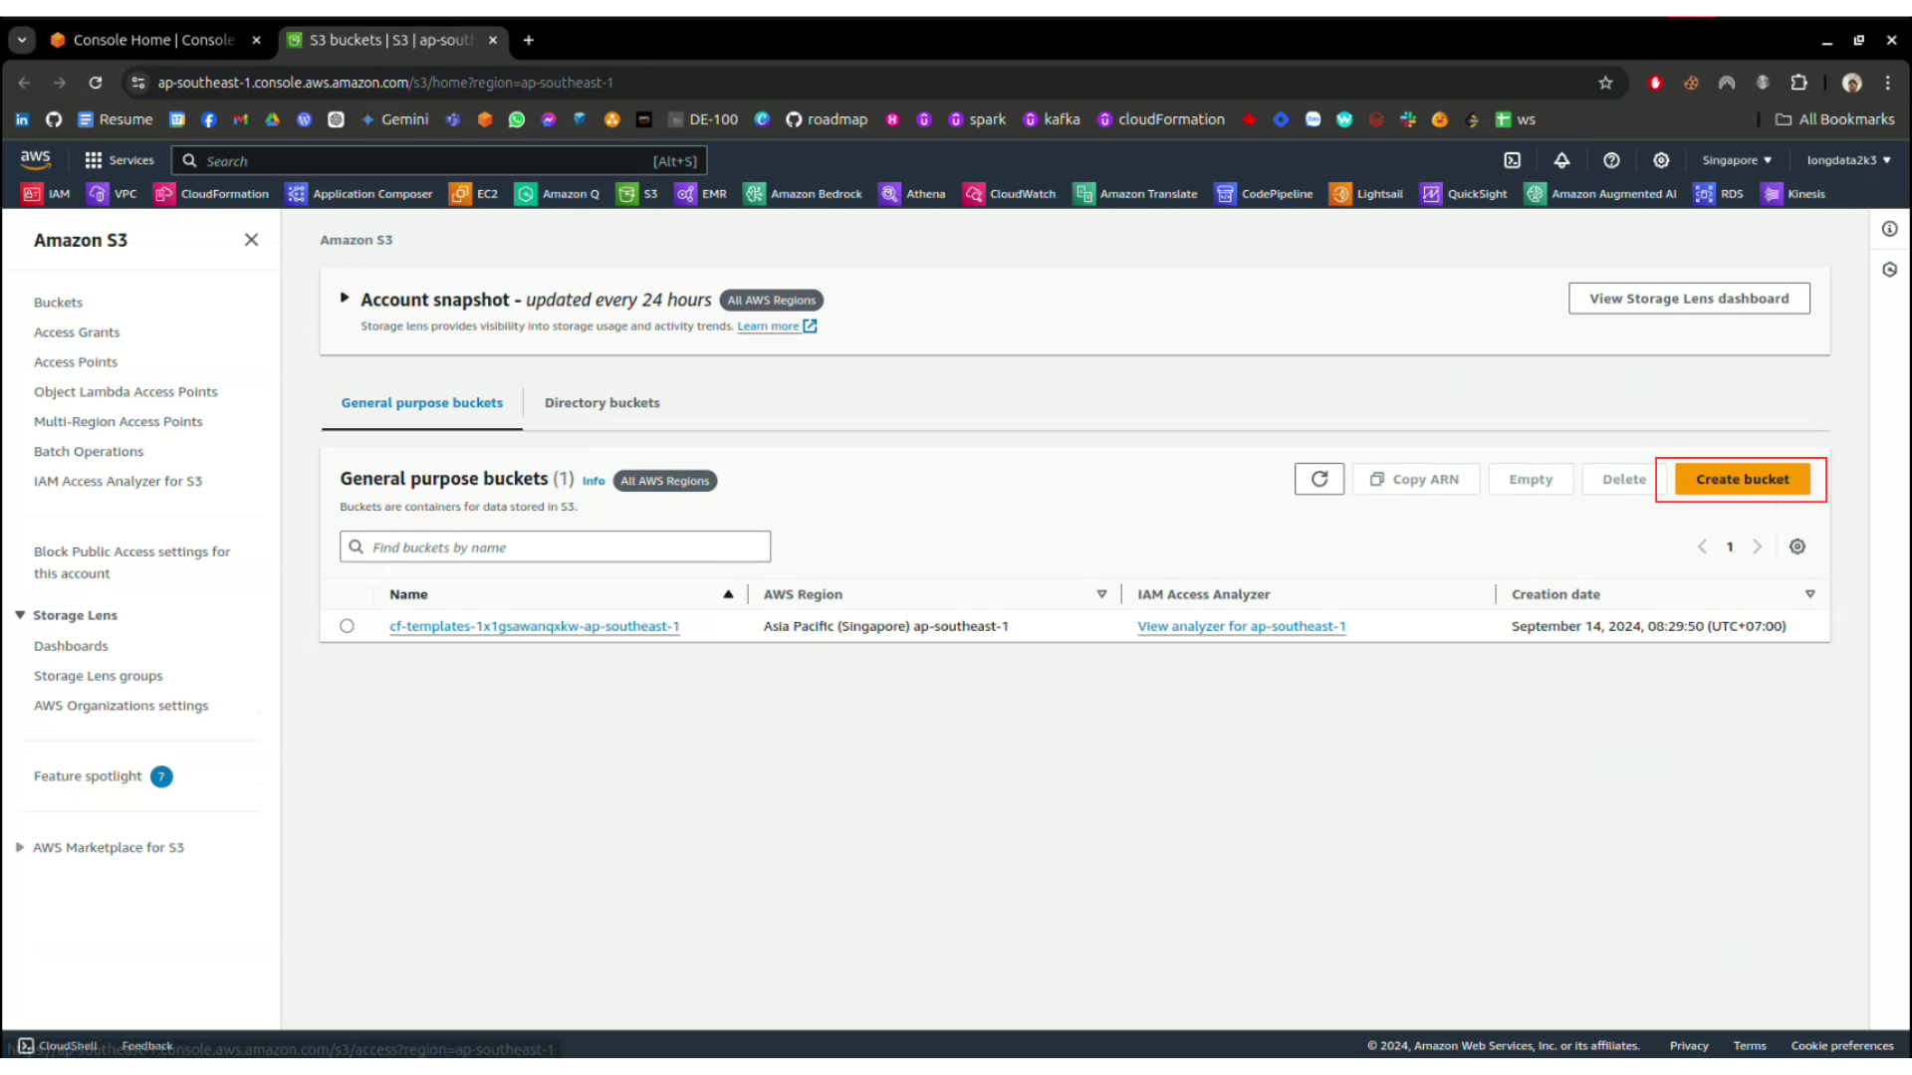Open the notifications bell icon

coord(1561,160)
